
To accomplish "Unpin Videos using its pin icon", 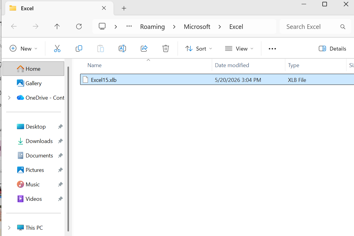I will [x=60, y=199].
